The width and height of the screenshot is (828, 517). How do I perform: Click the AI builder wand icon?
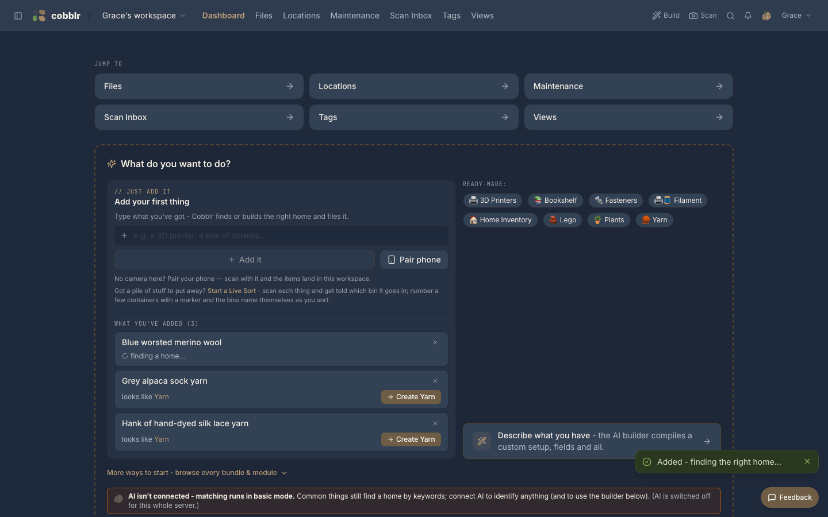(482, 441)
